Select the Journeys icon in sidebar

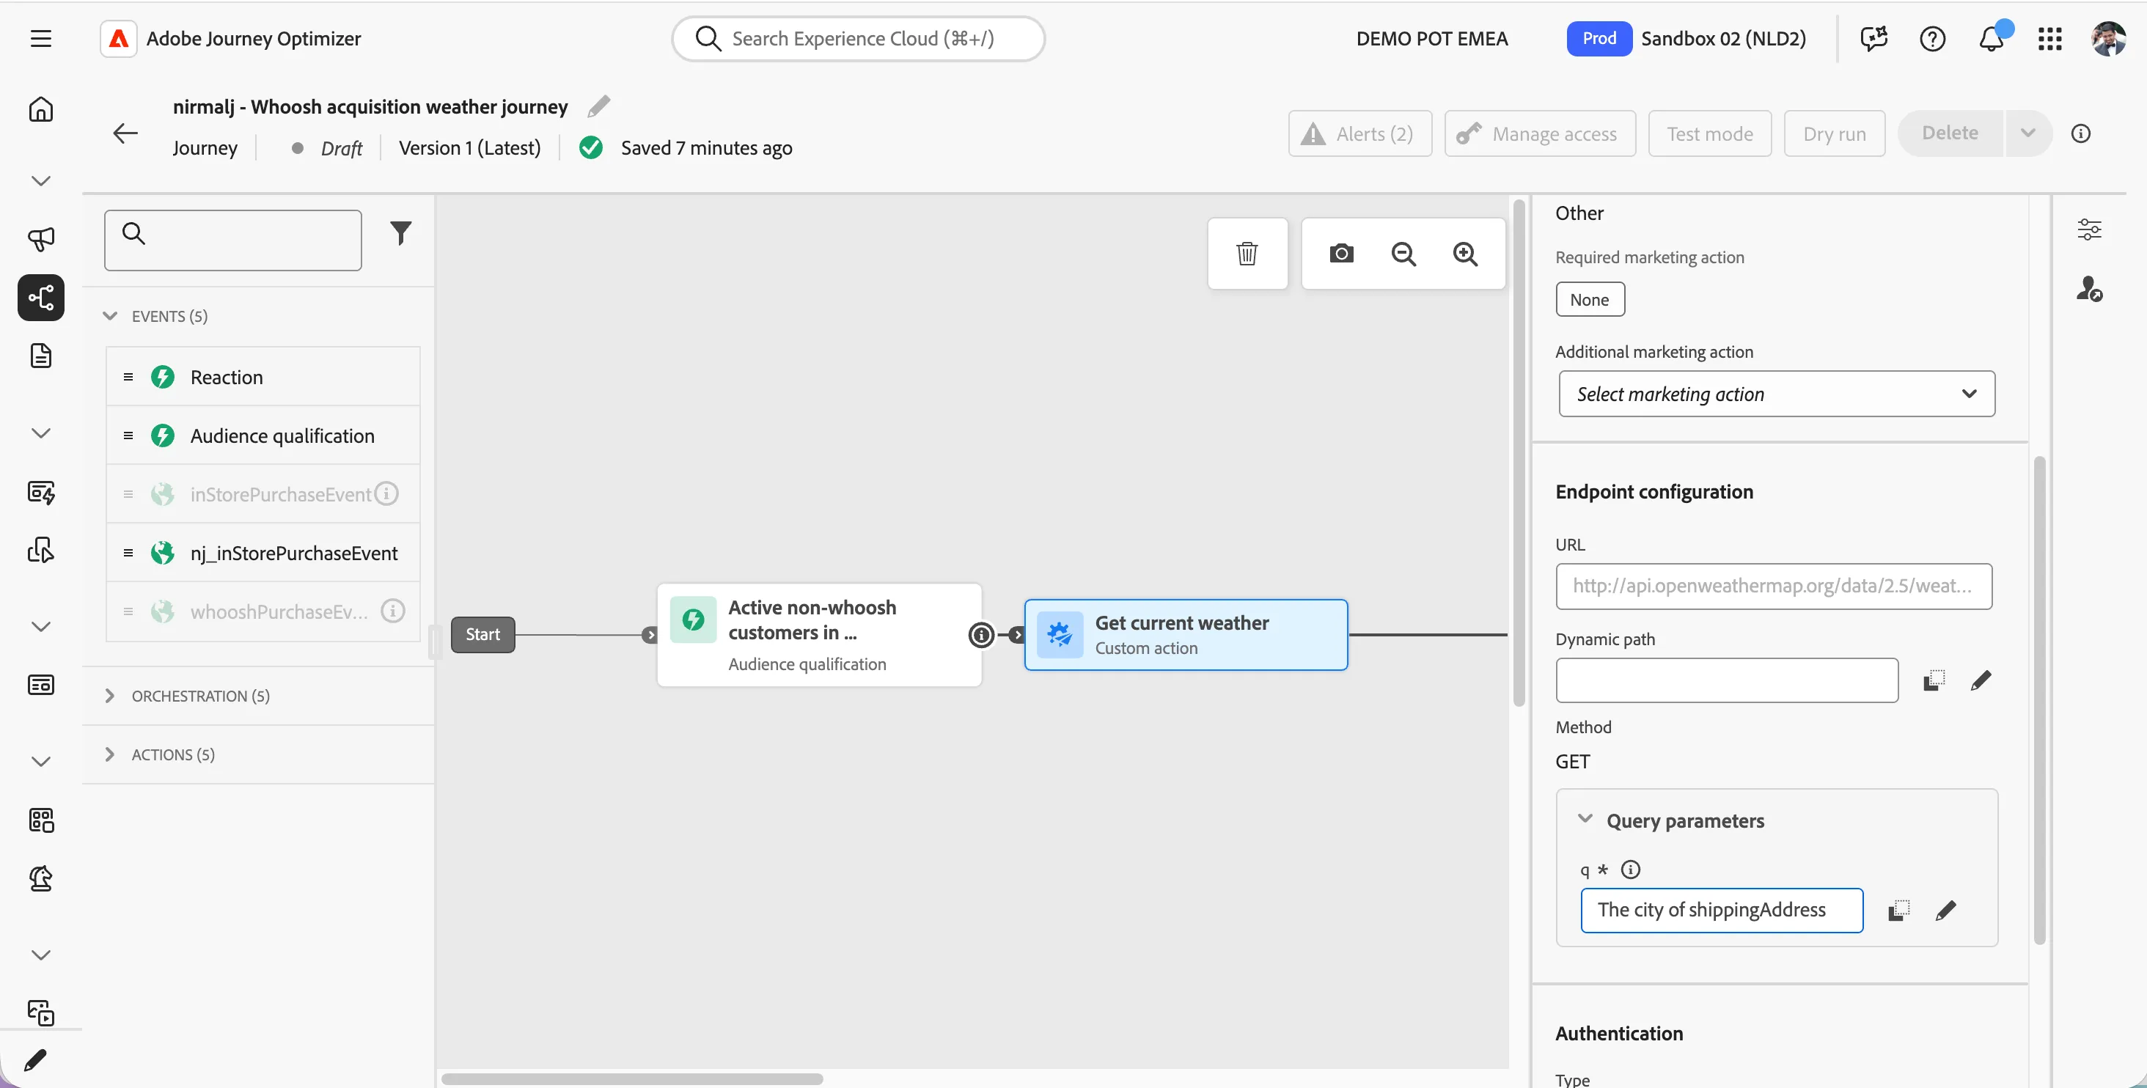coord(41,298)
